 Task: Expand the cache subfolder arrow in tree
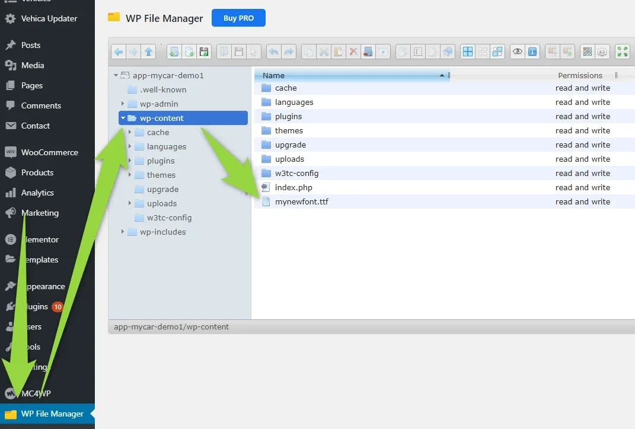(130, 132)
